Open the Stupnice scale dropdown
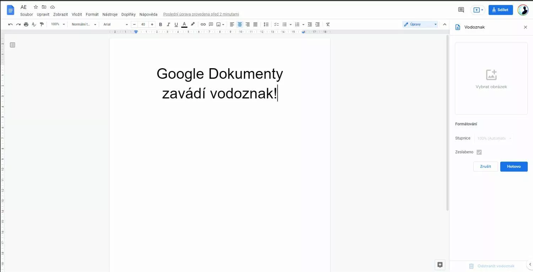The height and width of the screenshot is (272, 533). coord(494,138)
